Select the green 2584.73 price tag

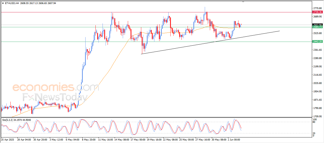(317, 27)
